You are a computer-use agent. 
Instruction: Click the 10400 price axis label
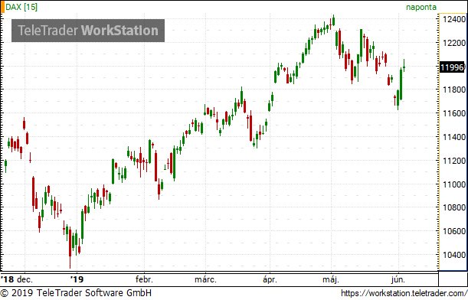[454, 255]
